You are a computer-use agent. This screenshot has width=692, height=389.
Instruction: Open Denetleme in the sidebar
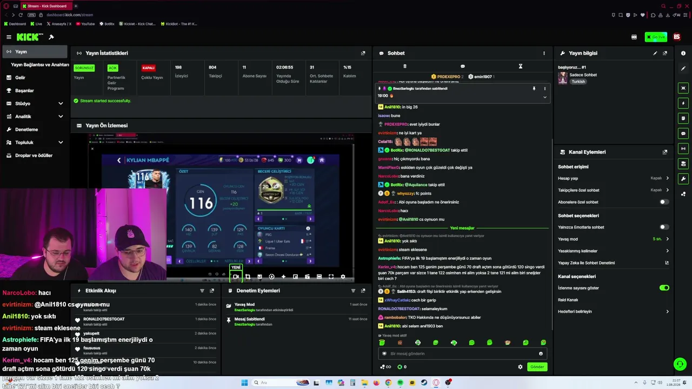(35, 130)
